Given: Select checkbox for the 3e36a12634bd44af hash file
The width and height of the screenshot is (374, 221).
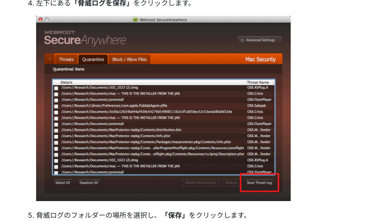Looking at the screenshot, I should point(56,112).
